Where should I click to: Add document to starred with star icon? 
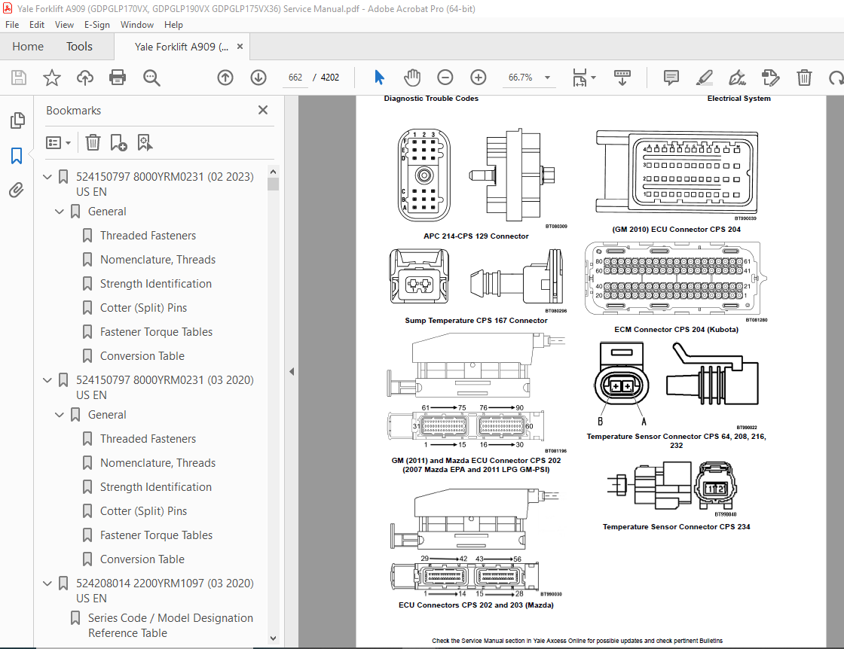(52, 78)
